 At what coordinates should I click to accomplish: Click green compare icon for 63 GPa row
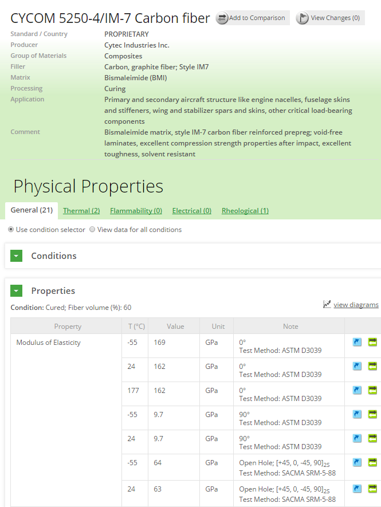coord(372,489)
